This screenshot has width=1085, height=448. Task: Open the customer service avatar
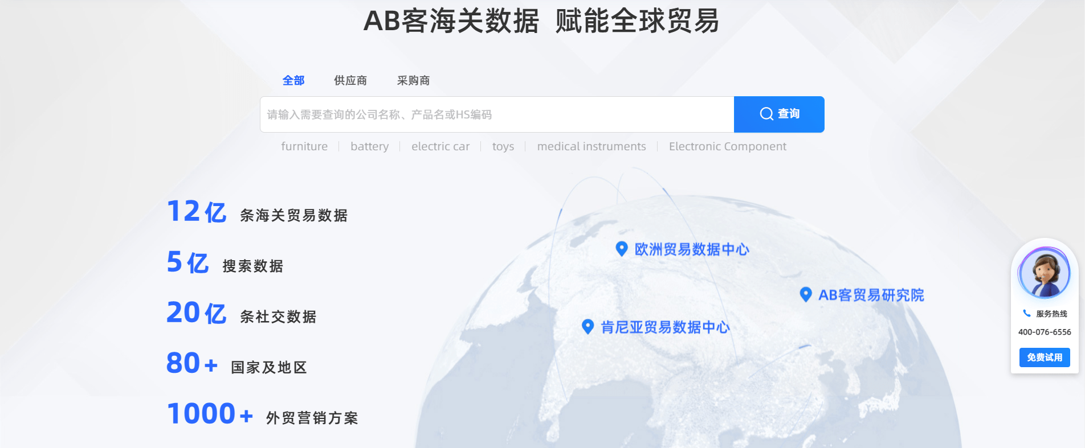(1045, 273)
